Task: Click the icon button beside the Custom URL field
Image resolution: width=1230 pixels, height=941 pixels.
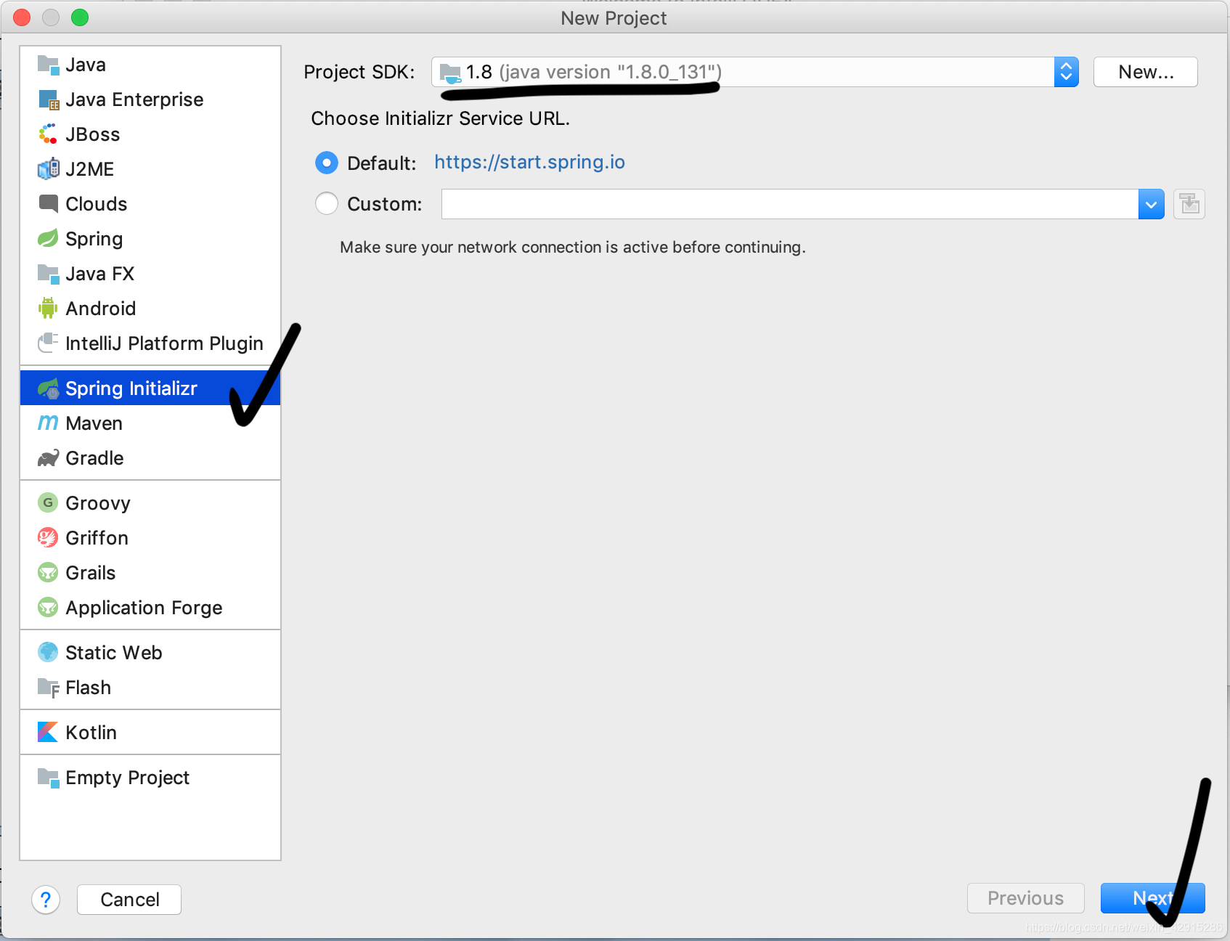Action: pos(1189,204)
